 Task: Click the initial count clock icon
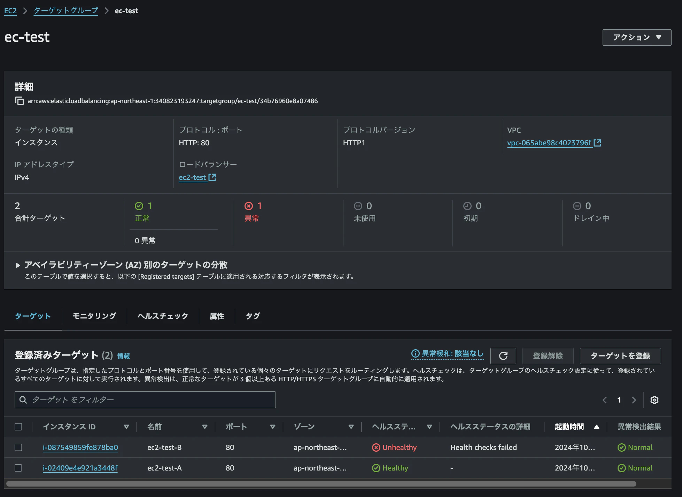[x=467, y=206]
